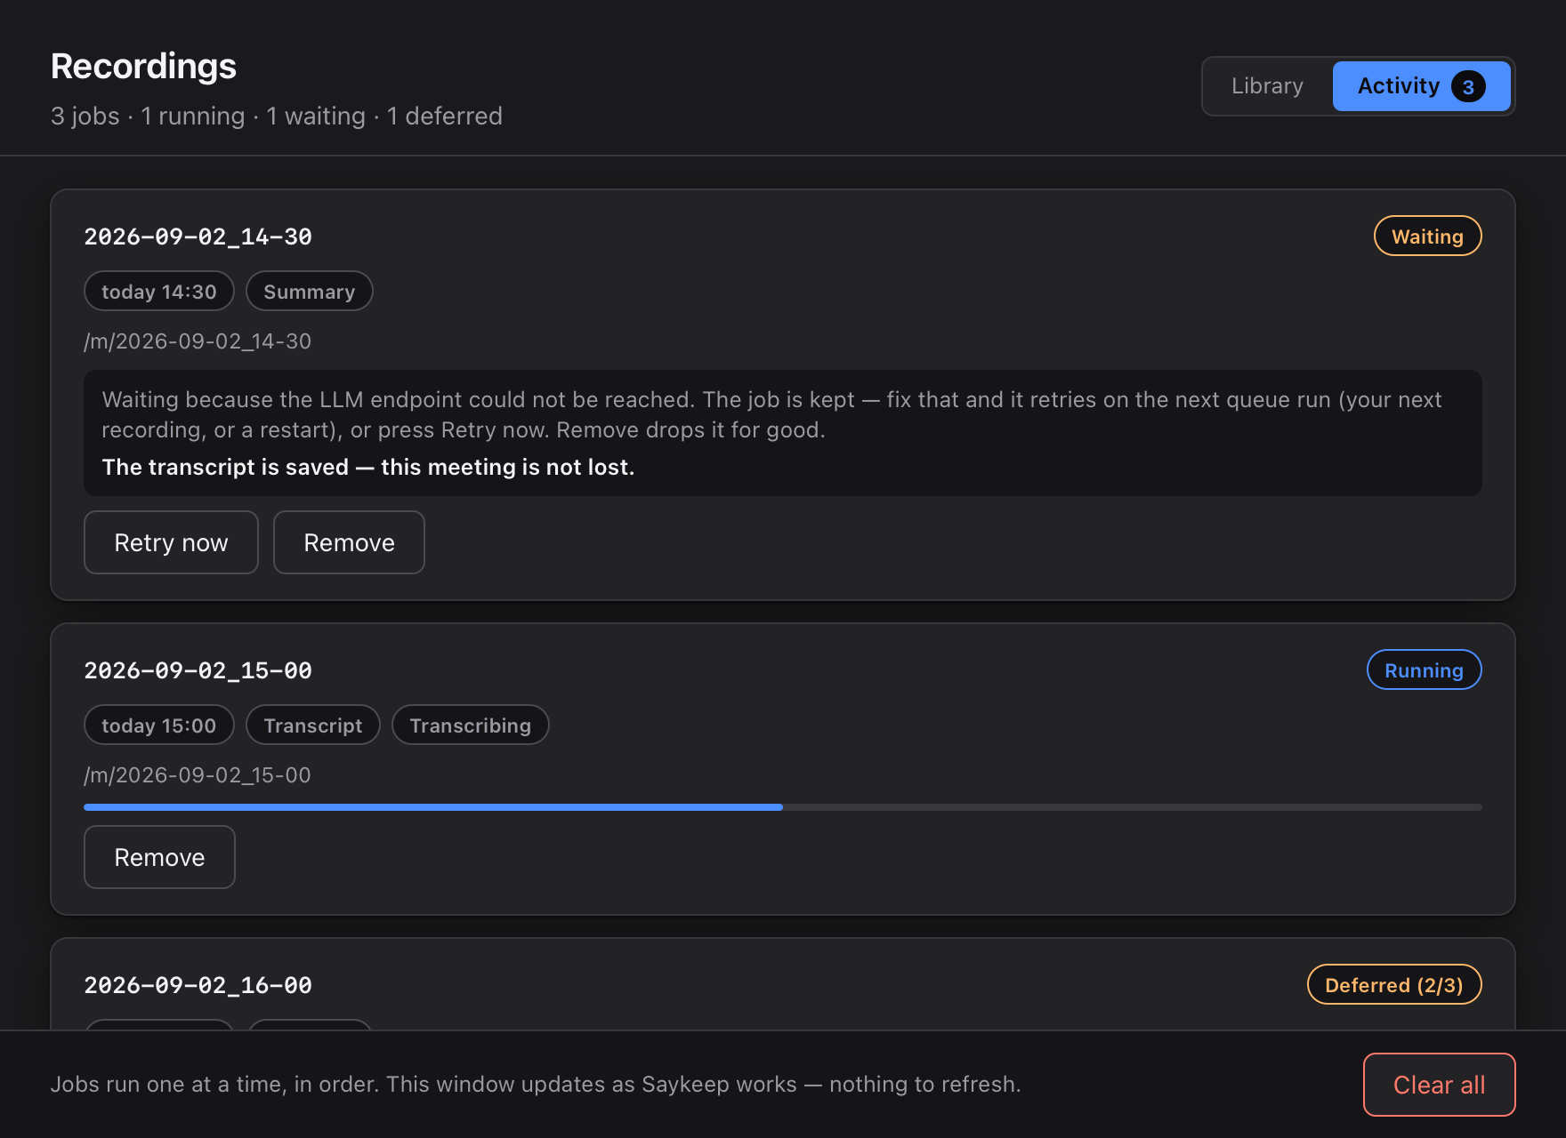Click the 'Waiting because the LLM endpoint' explanation
Screen dimensions: 1566x1138
tap(771, 415)
